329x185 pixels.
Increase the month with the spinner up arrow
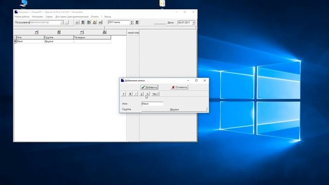click(x=132, y=22)
